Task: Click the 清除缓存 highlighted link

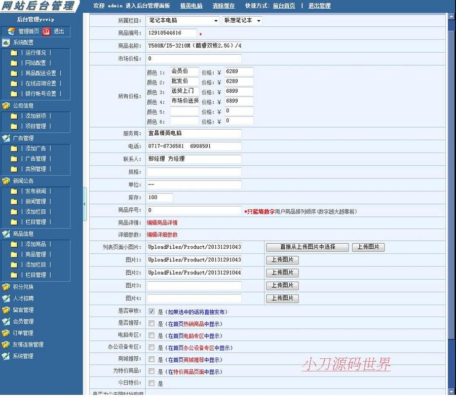Action: [223, 6]
